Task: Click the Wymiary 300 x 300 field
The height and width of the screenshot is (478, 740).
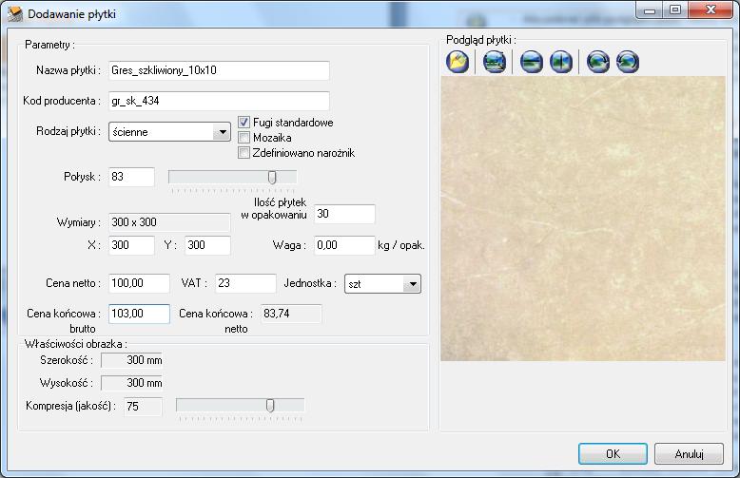Action: pos(169,222)
